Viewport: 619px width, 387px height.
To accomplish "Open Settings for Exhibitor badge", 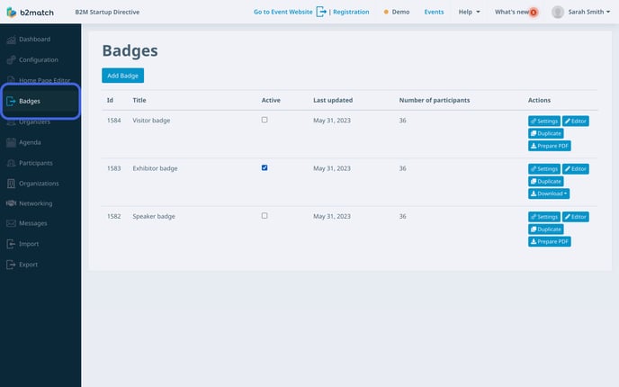I will click(x=544, y=169).
